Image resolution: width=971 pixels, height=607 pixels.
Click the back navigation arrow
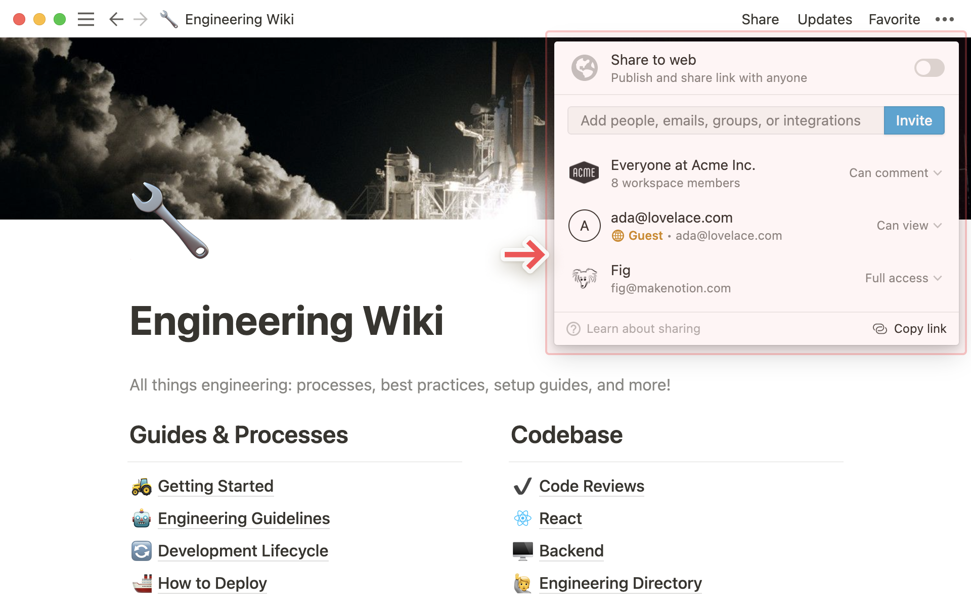pos(115,19)
